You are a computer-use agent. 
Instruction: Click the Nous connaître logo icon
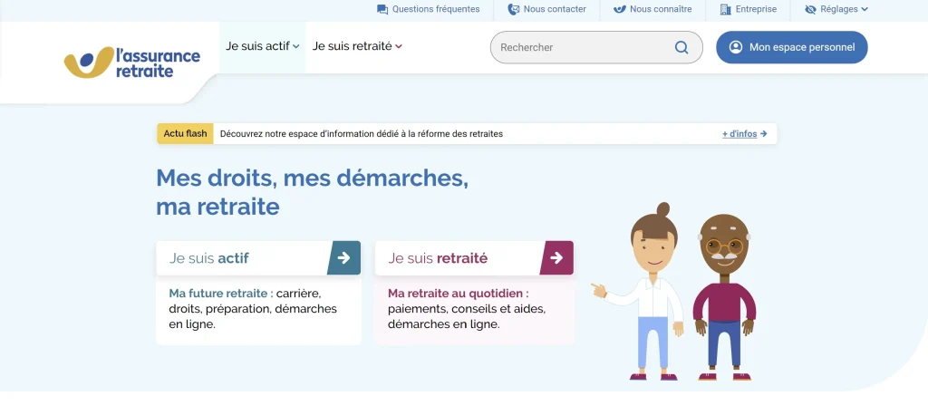(620, 9)
